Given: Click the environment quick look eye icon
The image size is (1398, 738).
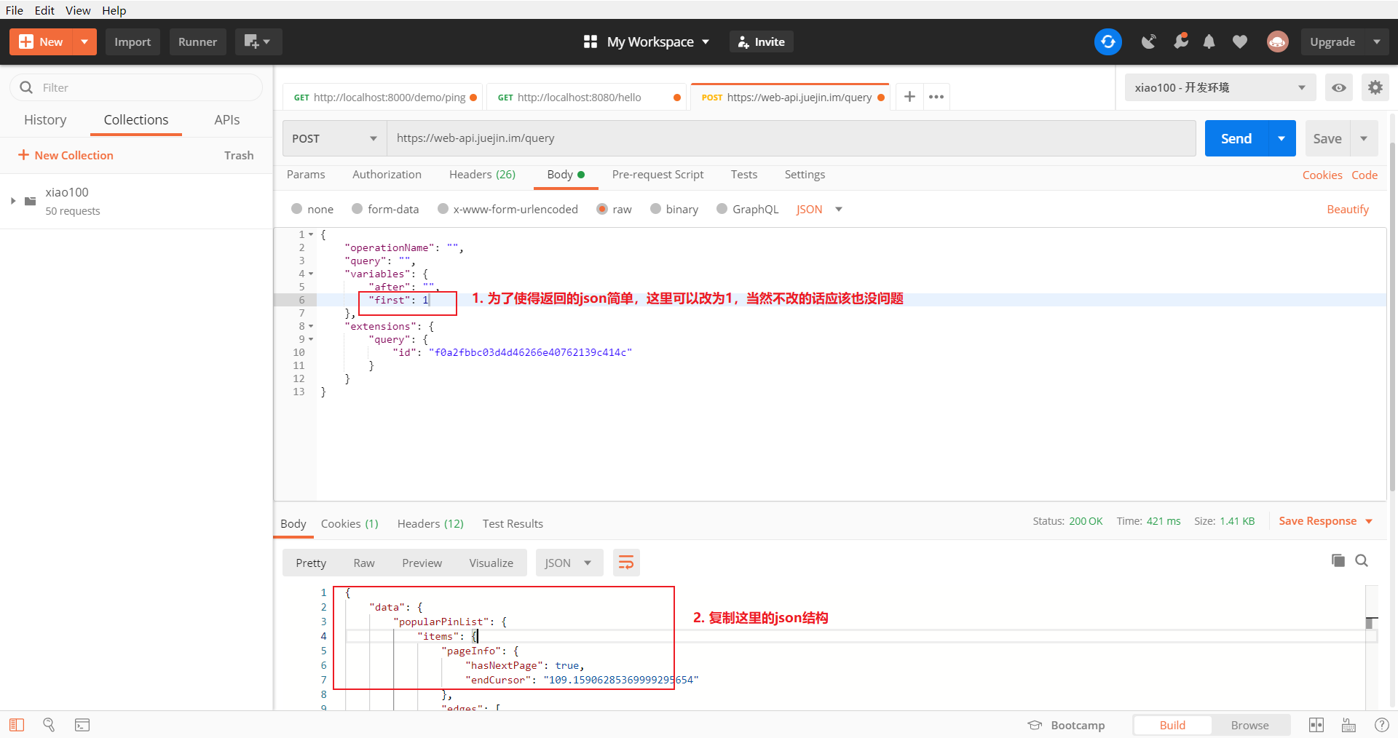Looking at the screenshot, I should pyautogui.click(x=1338, y=87).
